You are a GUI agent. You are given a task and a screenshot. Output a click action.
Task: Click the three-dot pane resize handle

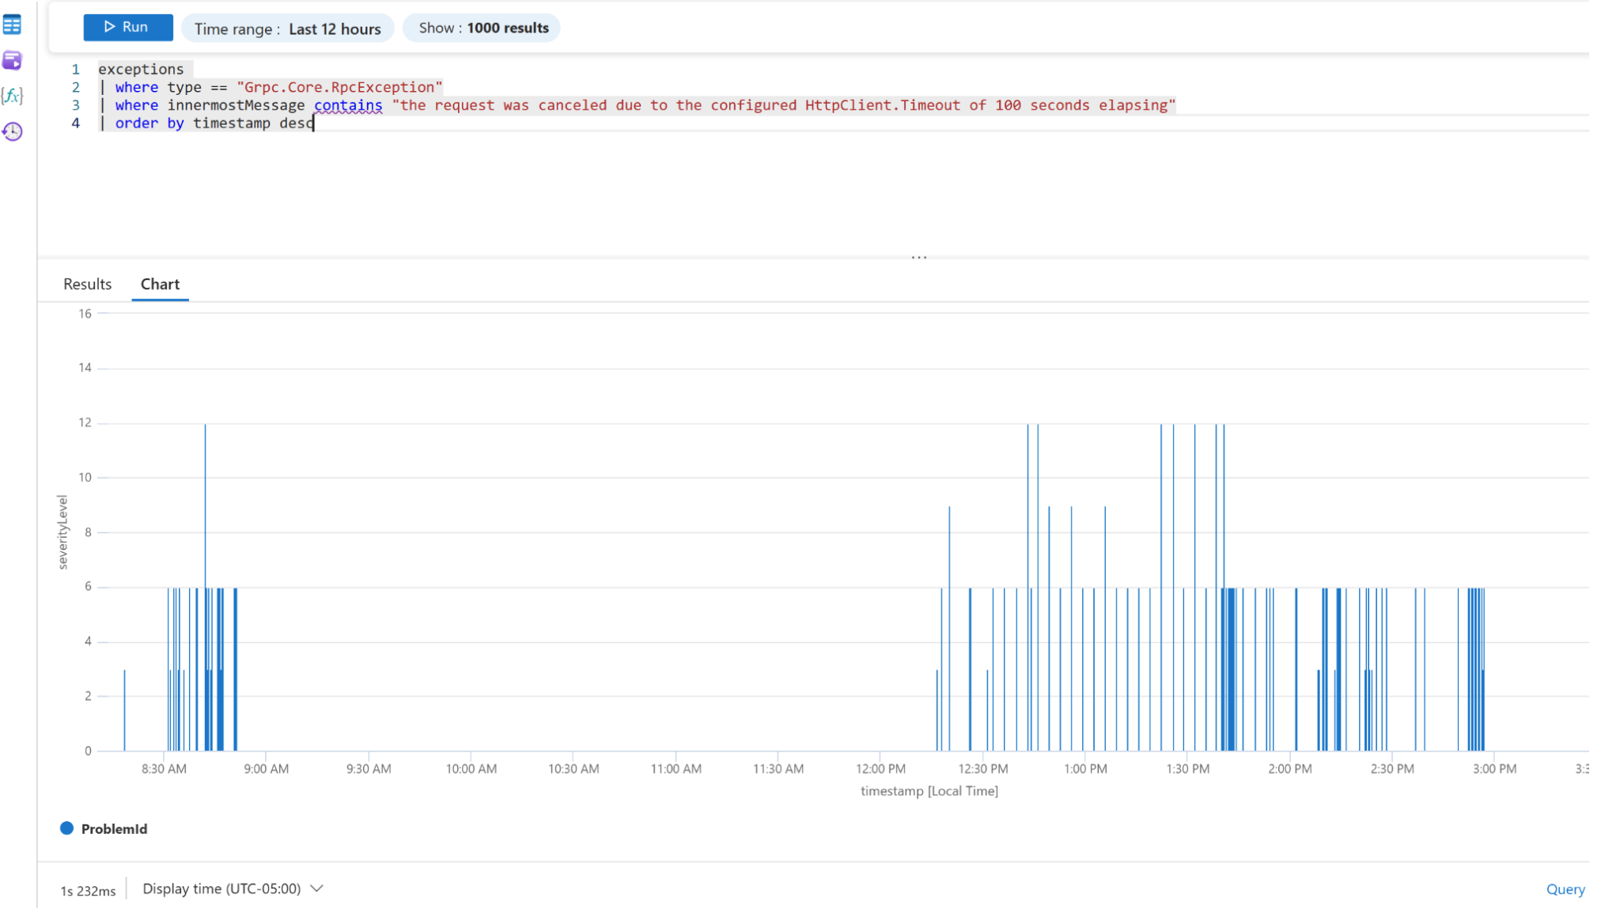point(918,257)
